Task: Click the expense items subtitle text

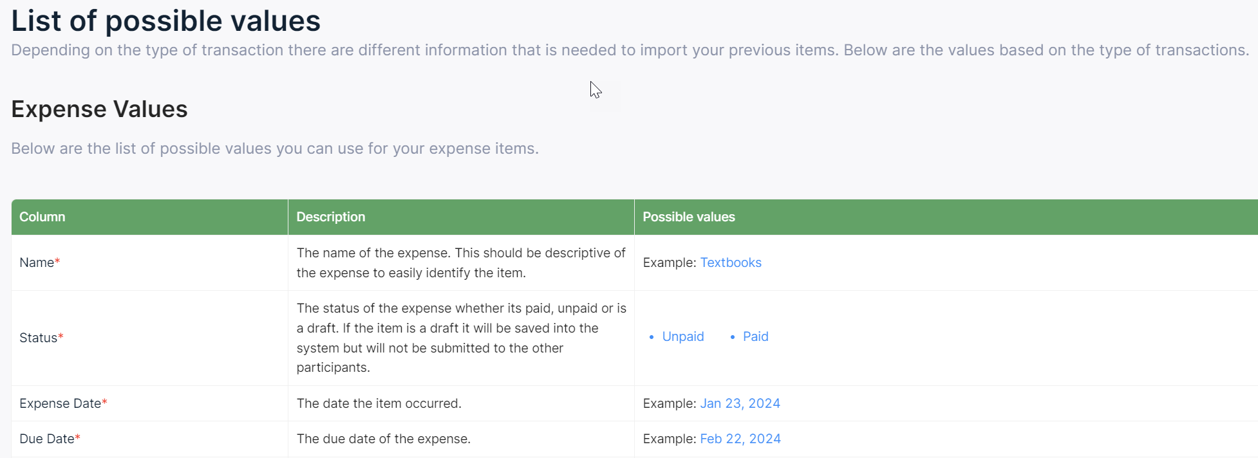Action: (x=275, y=149)
